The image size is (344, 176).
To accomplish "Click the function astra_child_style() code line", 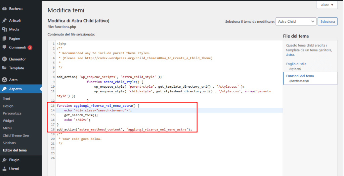I will [x=115, y=82].
